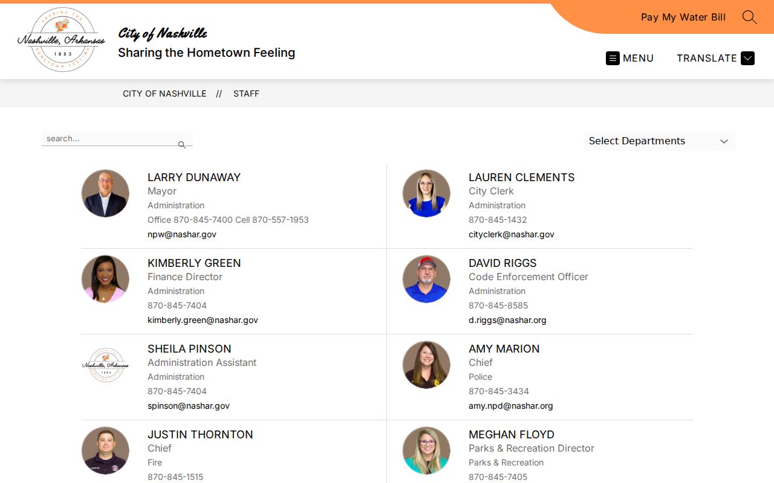Open Kimberly Green's profile photo
Screen dimensions: 774x483
click(x=105, y=279)
